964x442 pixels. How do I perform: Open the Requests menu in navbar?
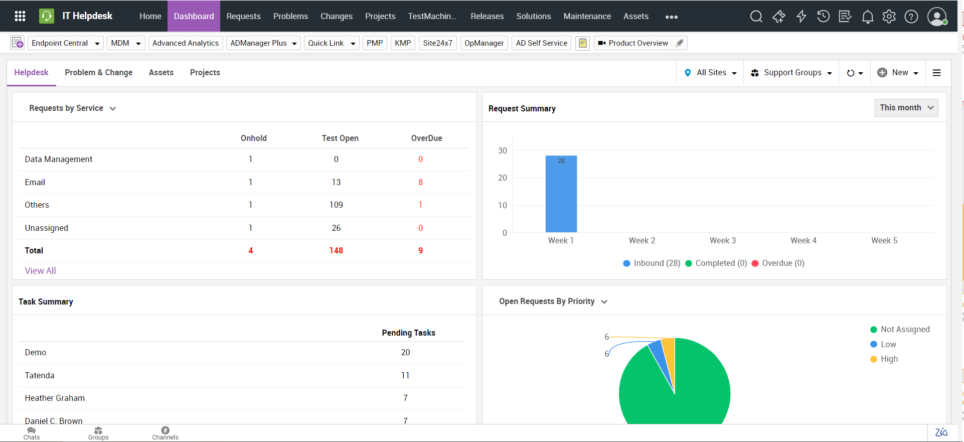pyautogui.click(x=243, y=16)
